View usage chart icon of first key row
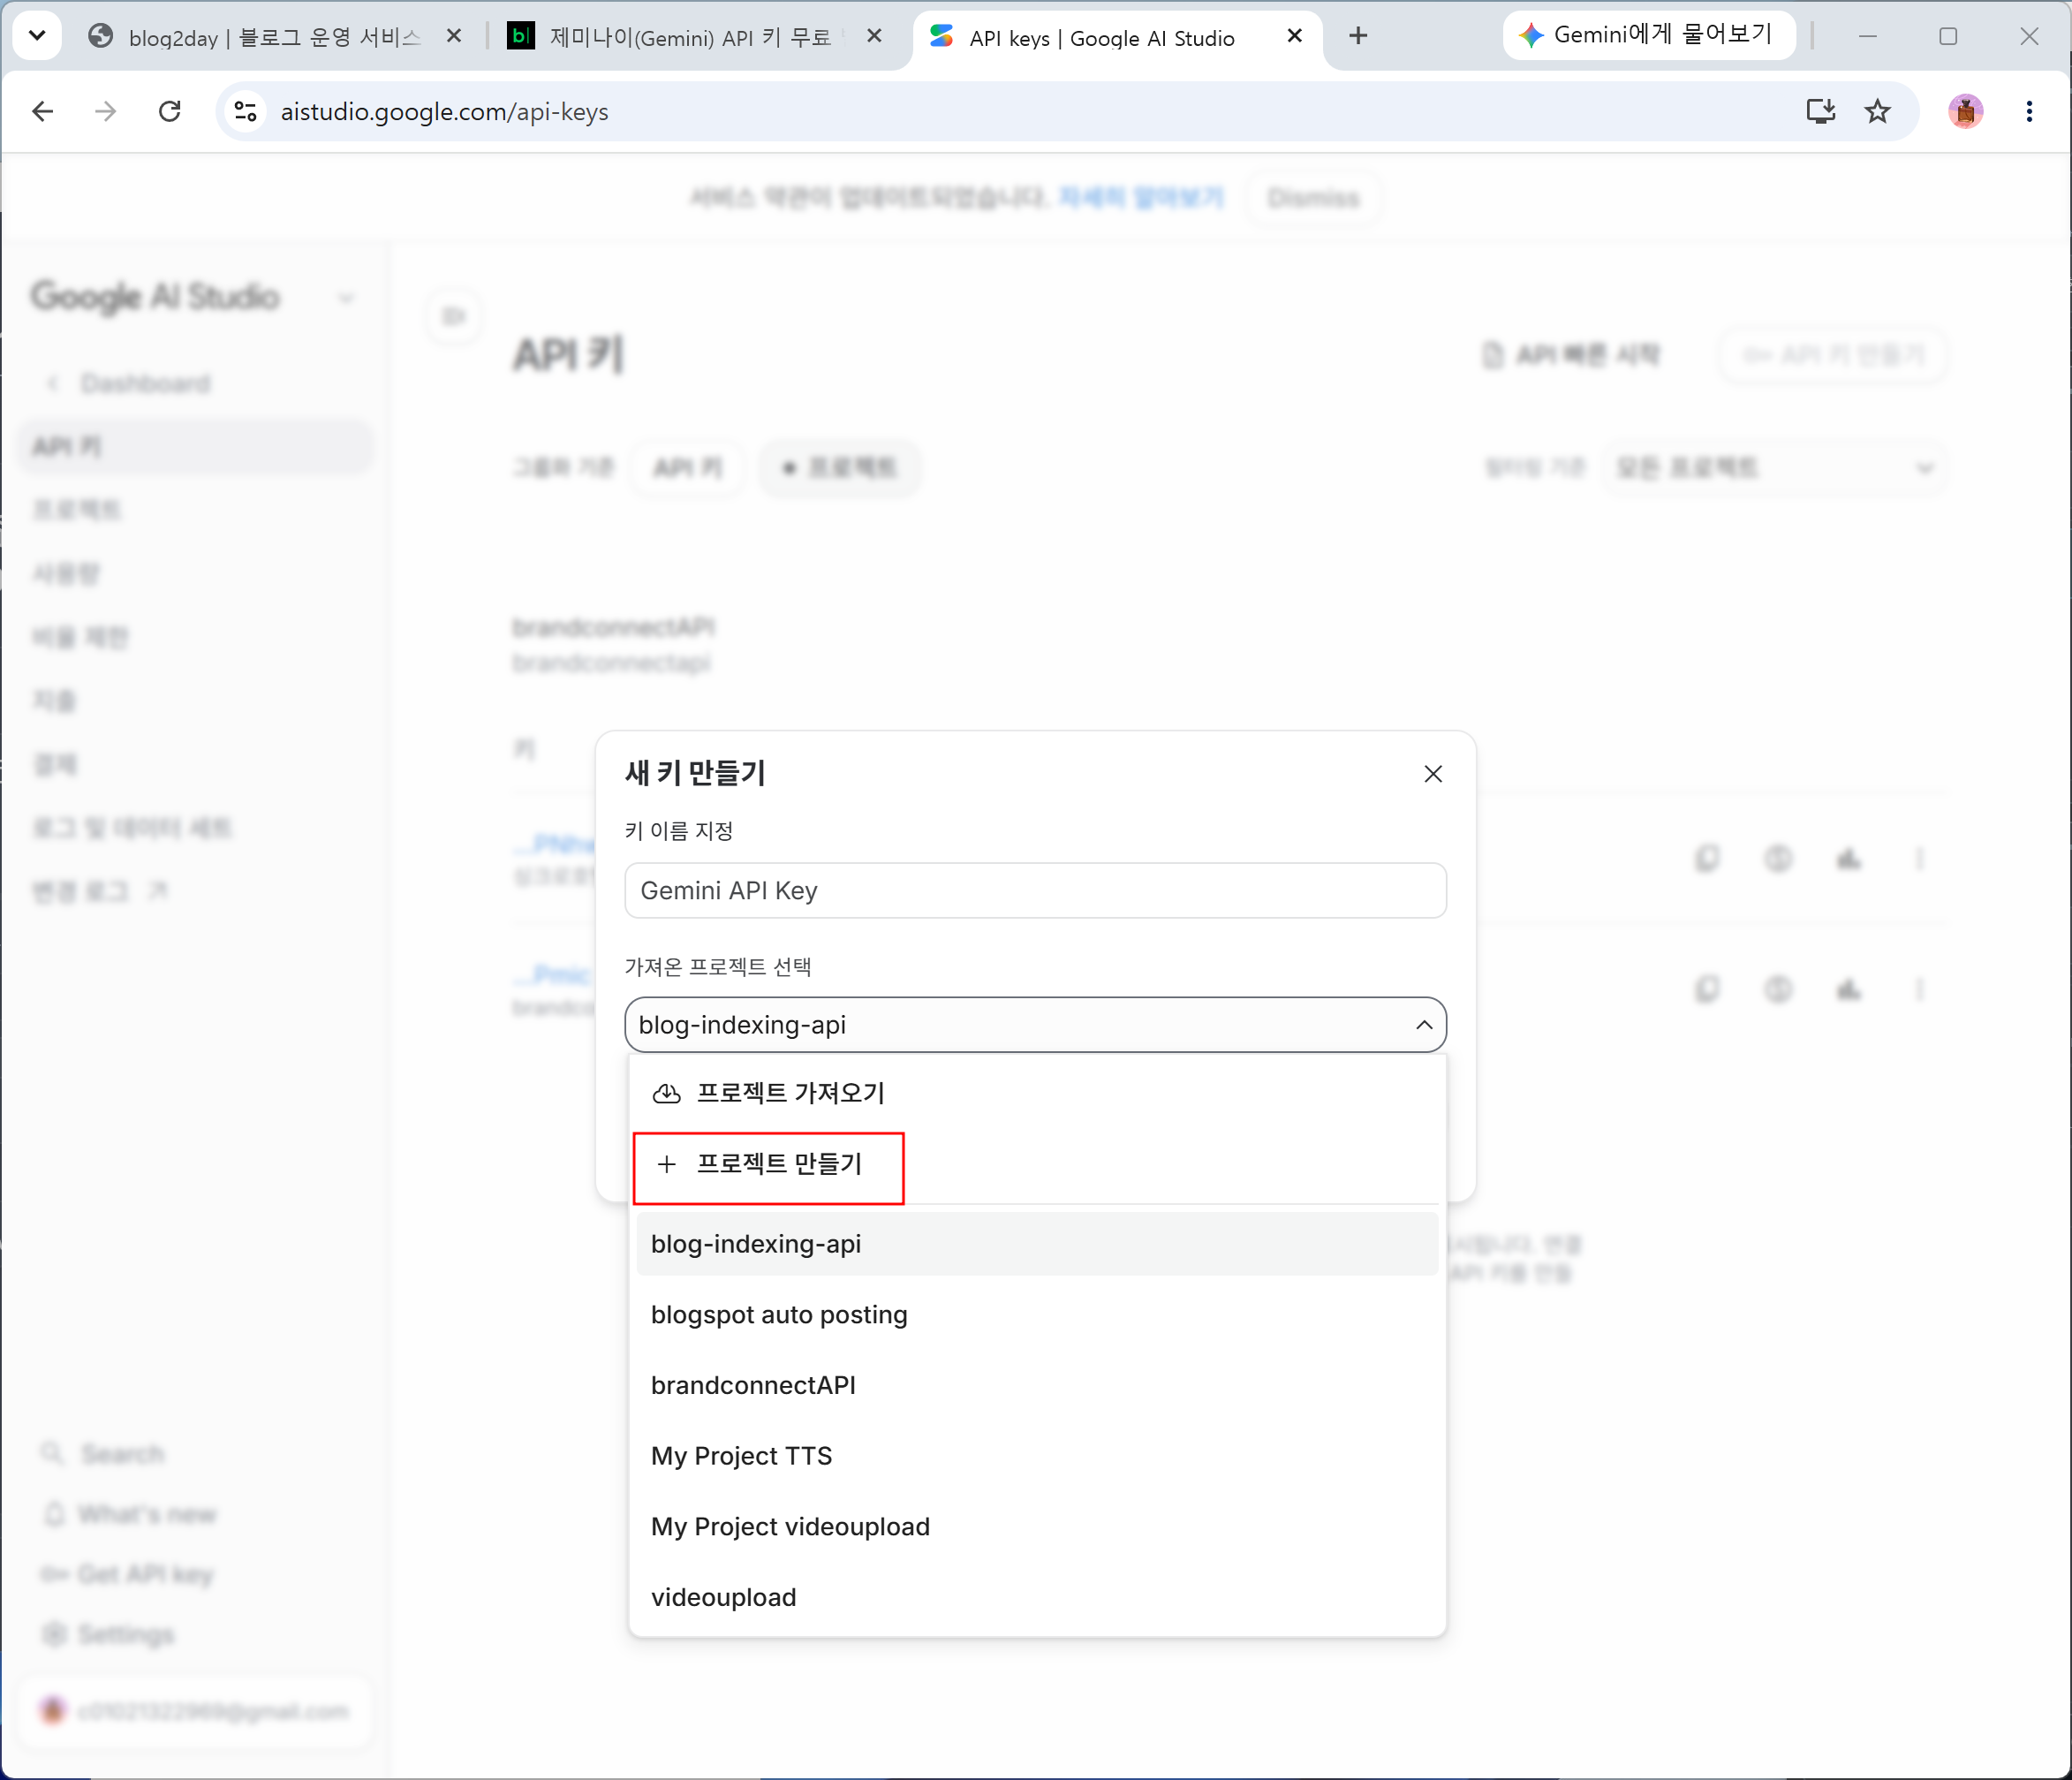2072x1780 pixels. (x=1848, y=858)
